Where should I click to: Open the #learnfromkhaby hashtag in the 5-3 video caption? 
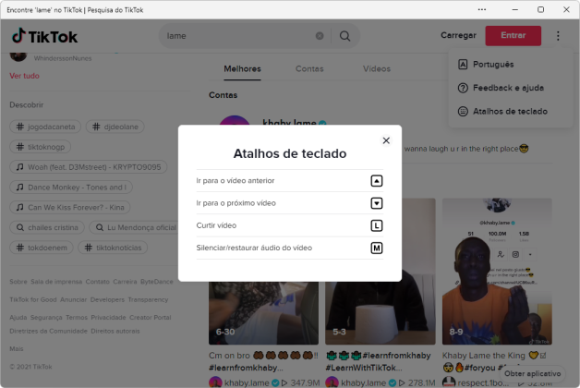(396, 356)
